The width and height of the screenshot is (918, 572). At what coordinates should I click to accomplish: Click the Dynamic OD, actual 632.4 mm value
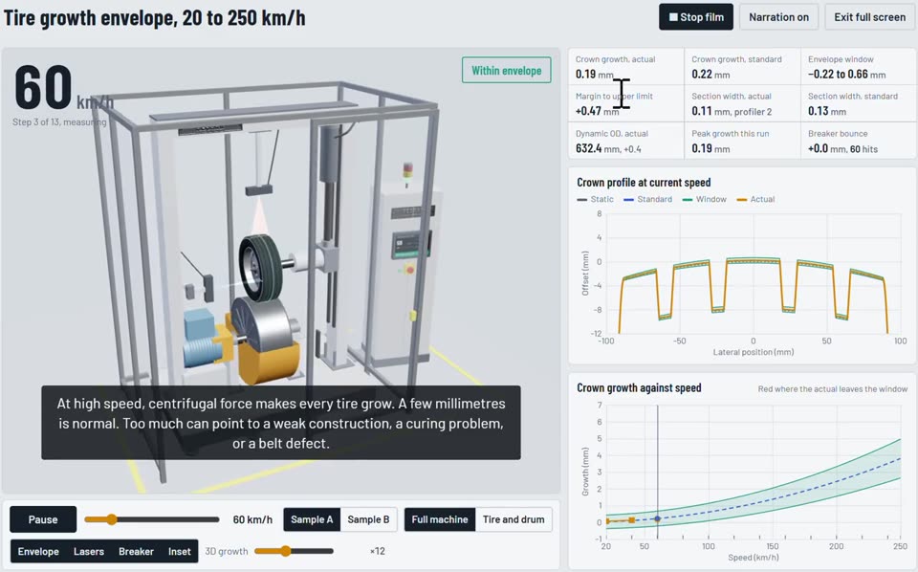[608, 148]
